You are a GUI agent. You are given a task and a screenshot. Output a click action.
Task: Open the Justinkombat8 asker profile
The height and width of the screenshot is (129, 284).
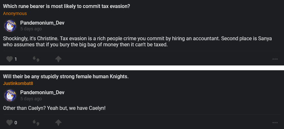coord(18,83)
